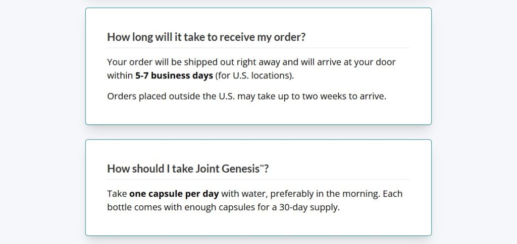This screenshot has width=517, height=244.
Task: Click the "How should I take Joint Genesis" heading
Action: 187,169
